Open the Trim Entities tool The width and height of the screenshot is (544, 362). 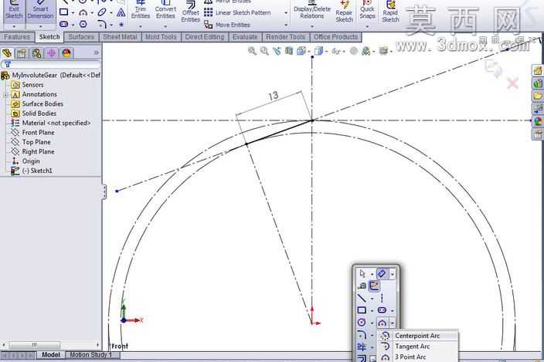pos(141,10)
